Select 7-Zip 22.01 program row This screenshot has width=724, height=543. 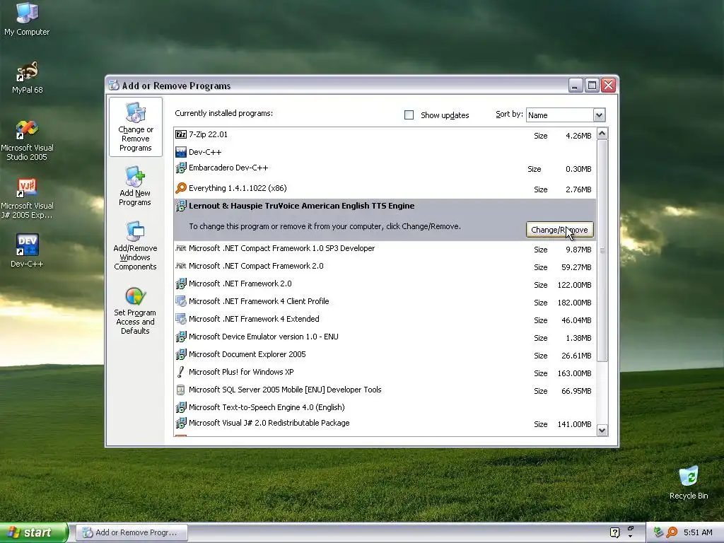(385, 135)
